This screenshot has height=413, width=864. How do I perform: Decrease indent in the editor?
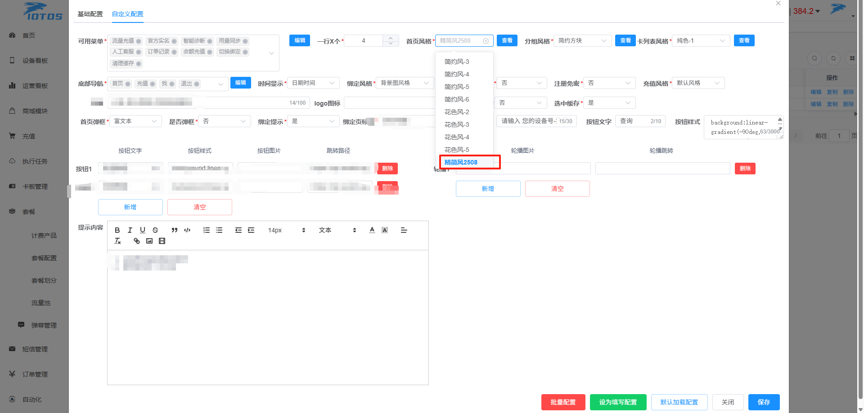[238, 230]
